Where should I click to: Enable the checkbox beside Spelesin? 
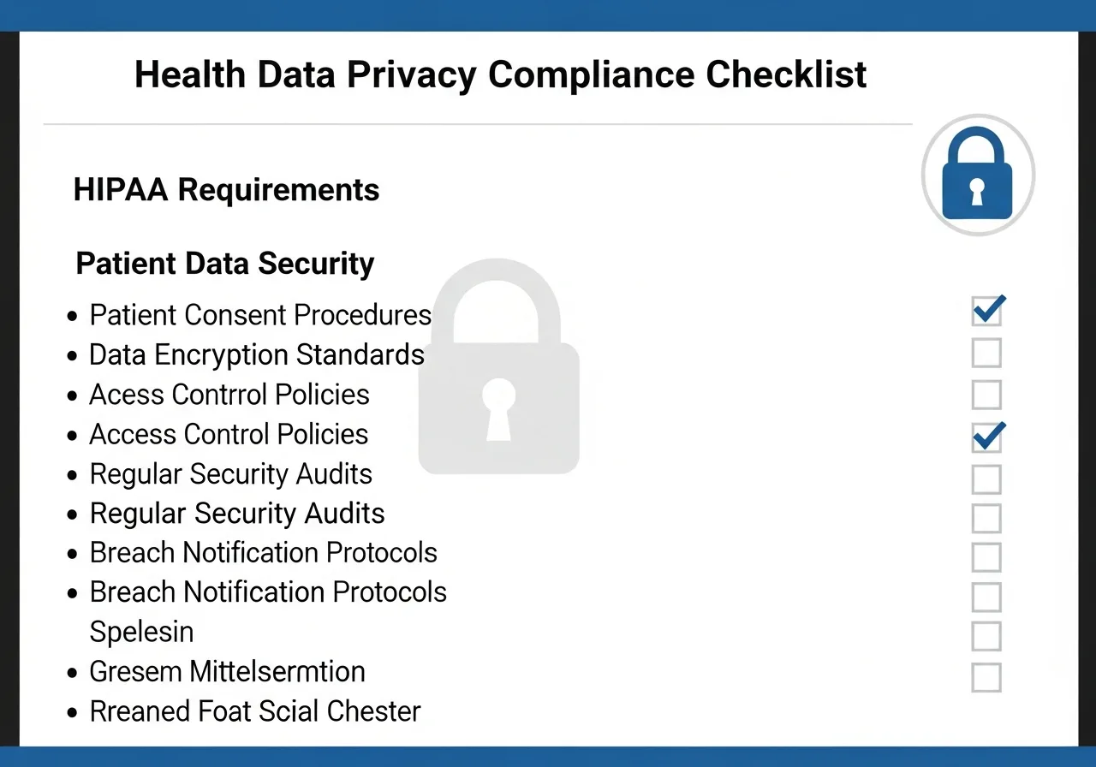pyautogui.click(x=986, y=636)
